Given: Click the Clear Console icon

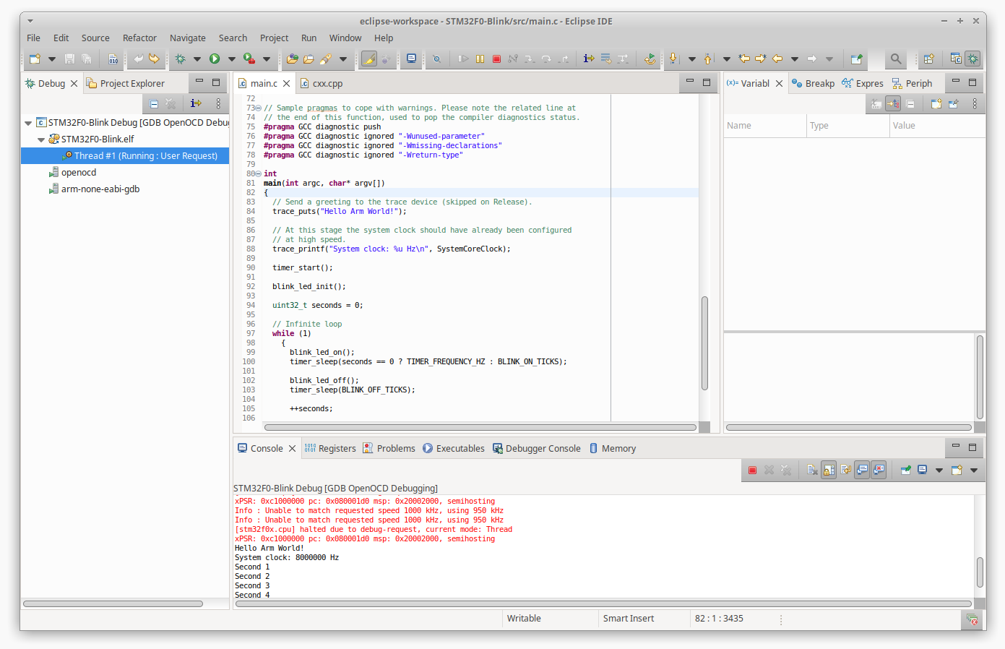Looking at the screenshot, I should [812, 470].
